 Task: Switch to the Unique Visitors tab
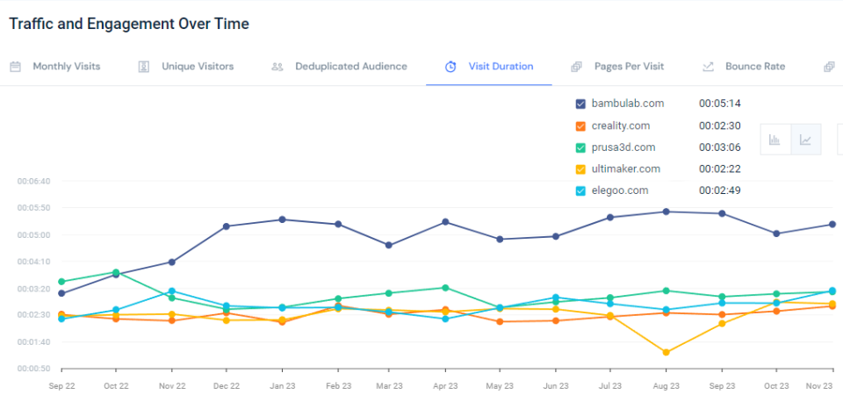tap(198, 67)
